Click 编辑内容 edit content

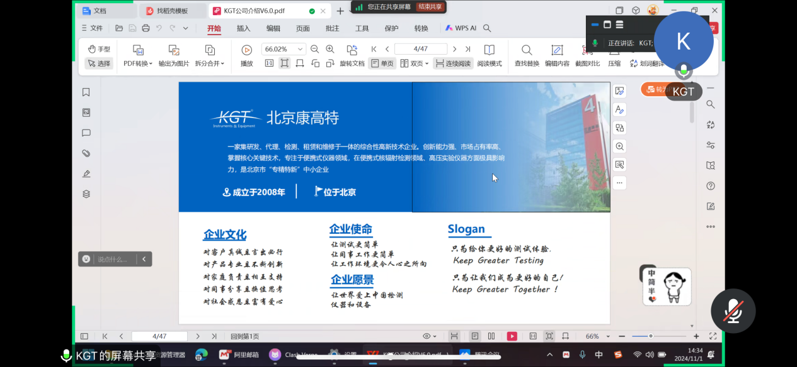(x=557, y=56)
